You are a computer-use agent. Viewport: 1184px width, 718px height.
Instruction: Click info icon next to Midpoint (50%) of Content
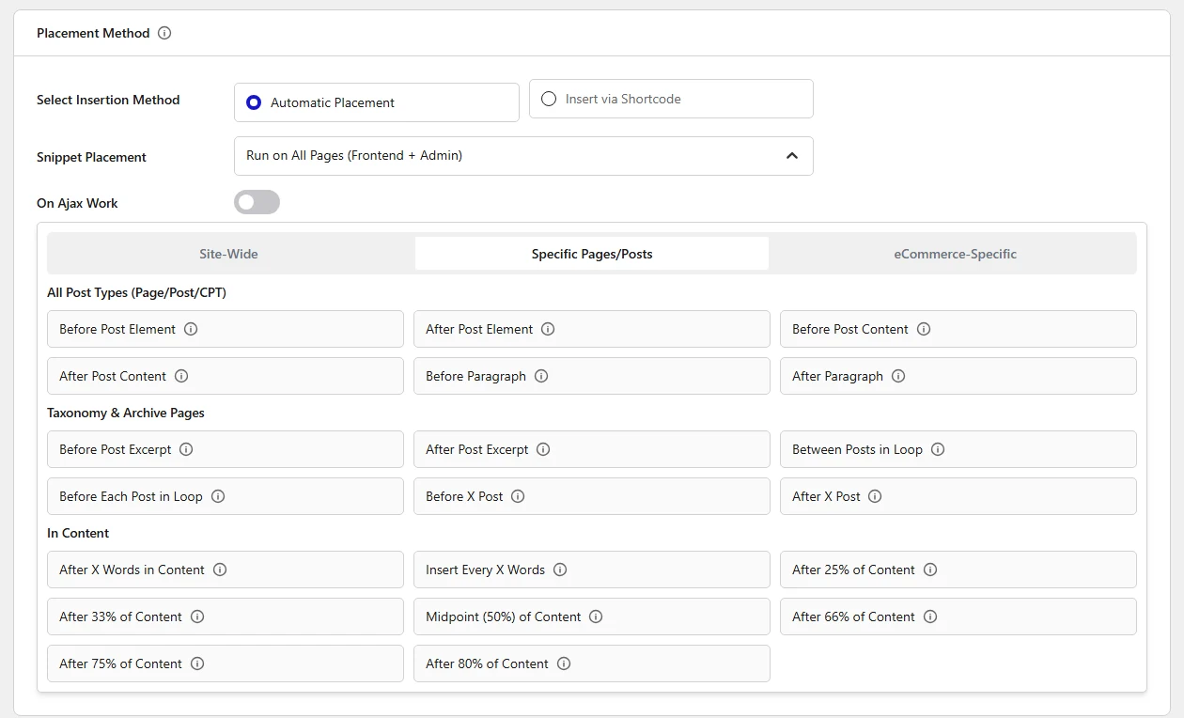click(x=596, y=617)
